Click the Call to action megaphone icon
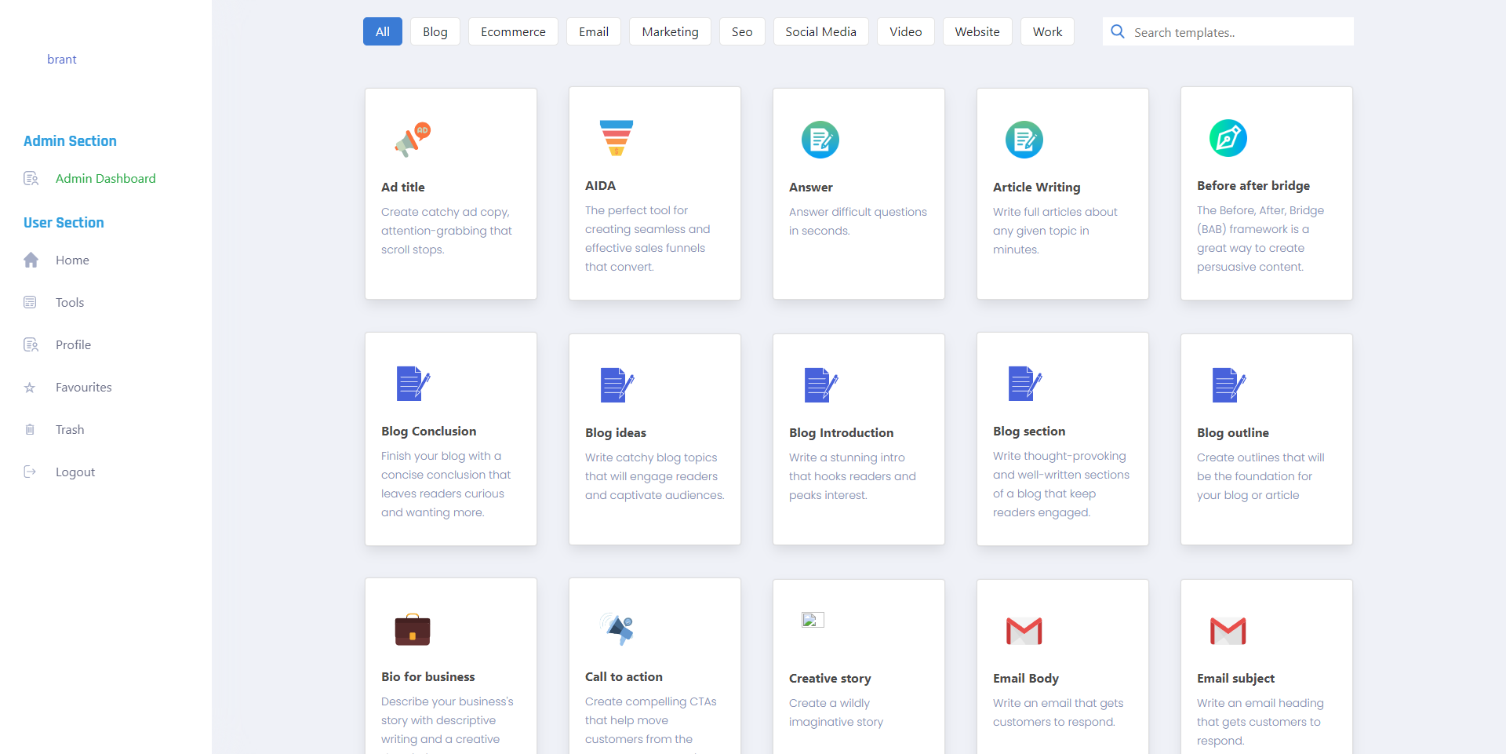Image resolution: width=1506 pixels, height=754 pixels. [617, 629]
